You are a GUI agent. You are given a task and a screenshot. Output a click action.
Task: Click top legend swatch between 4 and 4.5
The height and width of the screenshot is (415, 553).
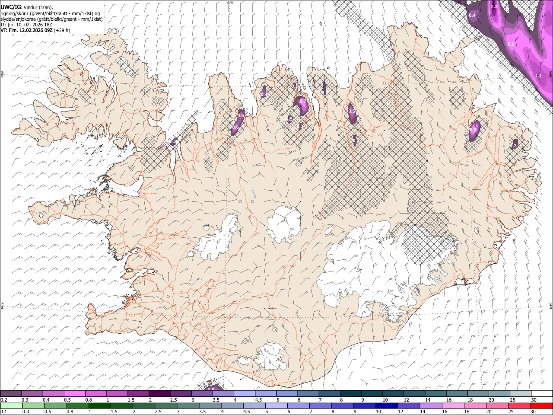pos(244,393)
